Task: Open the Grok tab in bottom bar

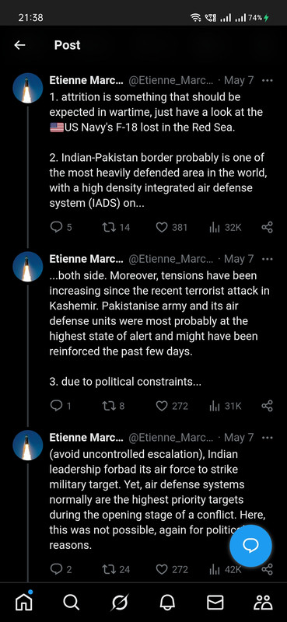Action: pos(120,603)
